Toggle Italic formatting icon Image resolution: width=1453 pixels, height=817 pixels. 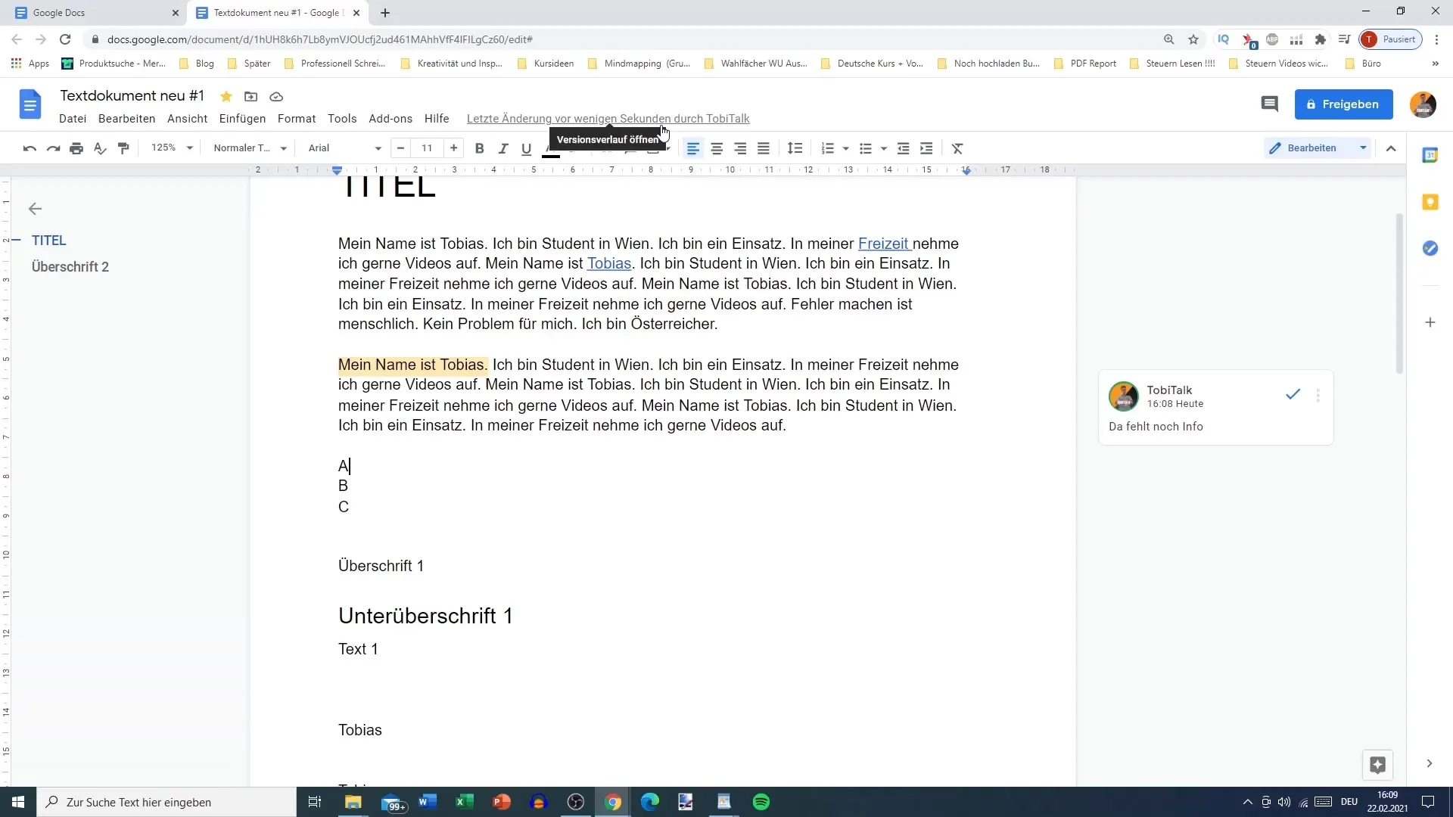click(x=503, y=148)
